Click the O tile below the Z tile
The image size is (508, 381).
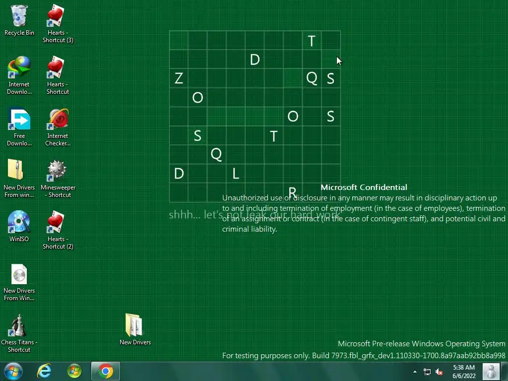(197, 97)
